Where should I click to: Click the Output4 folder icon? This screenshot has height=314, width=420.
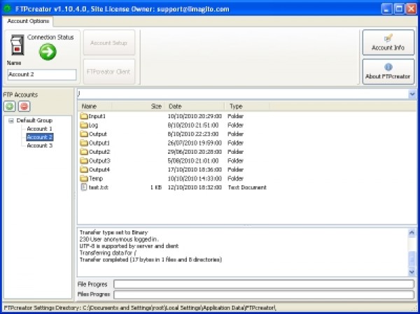(x=84, y=169)
